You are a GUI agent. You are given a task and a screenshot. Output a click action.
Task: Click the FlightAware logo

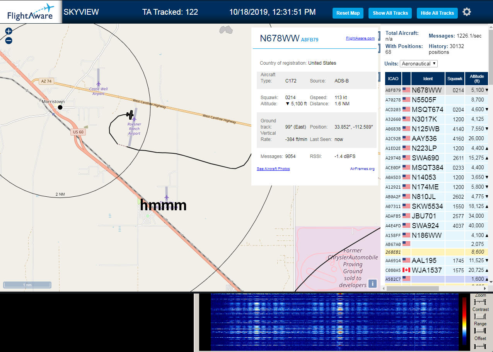coord(31,12)
